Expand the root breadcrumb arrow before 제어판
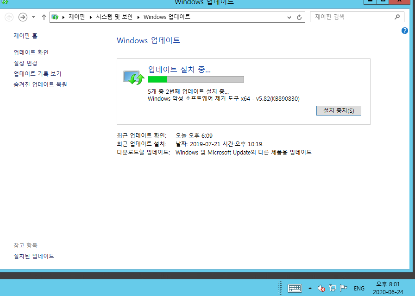 (x=63, y=17)
